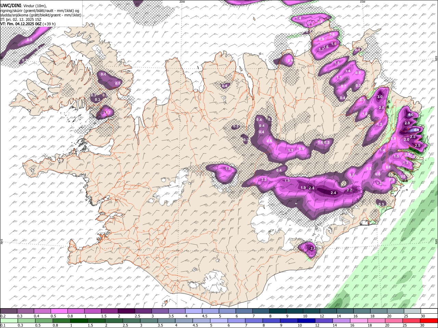
Task: Click light lavender snow swatch between 4 and 4.5
Action: (194, 311)
